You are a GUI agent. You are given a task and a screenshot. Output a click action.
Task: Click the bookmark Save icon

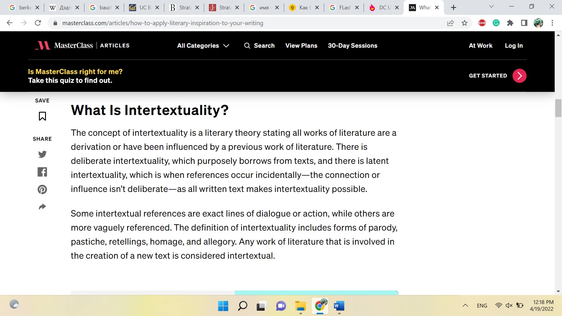click(x=42, y=116)
